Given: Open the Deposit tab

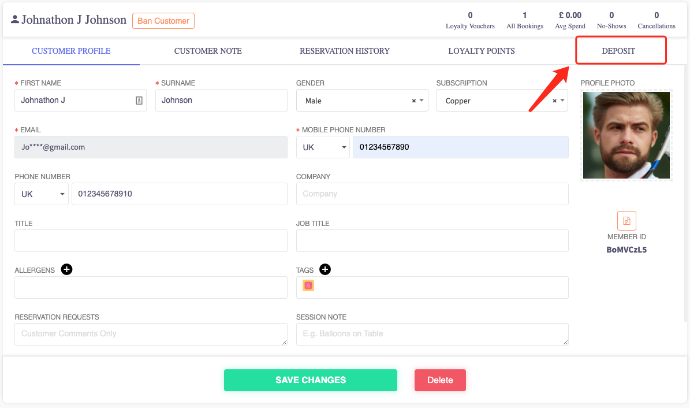Looking at the screenshot, I should tap(619, 51).
